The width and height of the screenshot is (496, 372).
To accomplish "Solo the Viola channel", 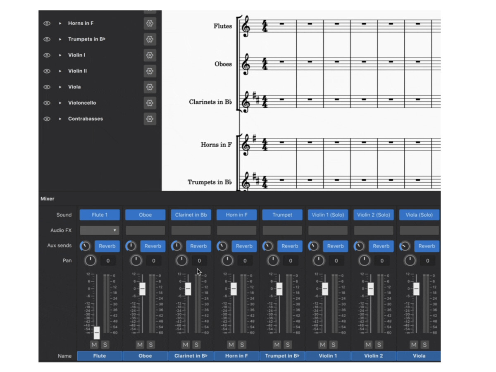I will pos(424,345).
